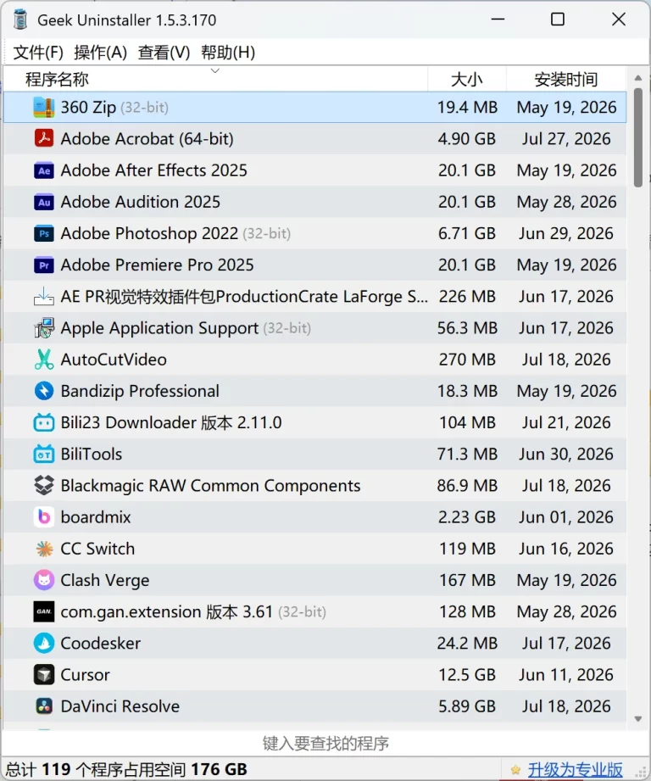Click the 2.23 GB size of boardmix
The width and height of the screenshot is (651, 781).
pos(467,517)
